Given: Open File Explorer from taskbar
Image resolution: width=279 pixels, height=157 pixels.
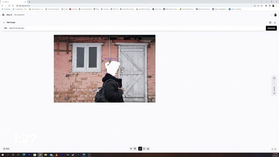Looking at the screenshot, I should coord(46,155).
